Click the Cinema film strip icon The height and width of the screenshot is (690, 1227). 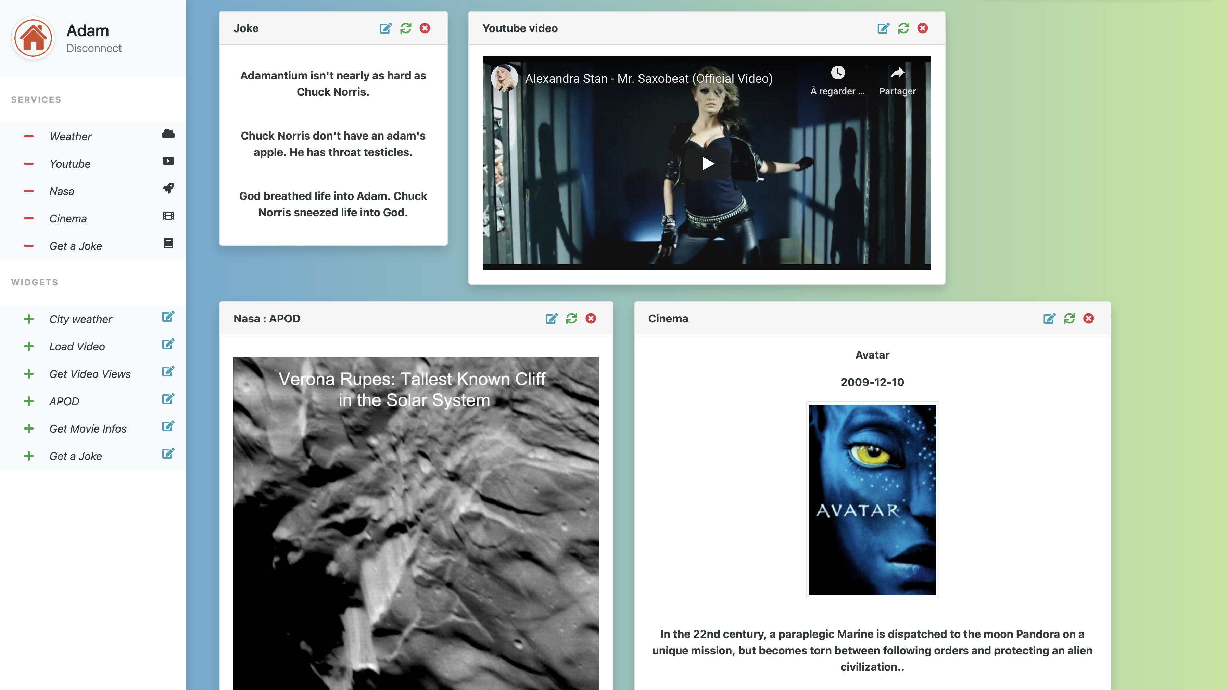point(168,216)
